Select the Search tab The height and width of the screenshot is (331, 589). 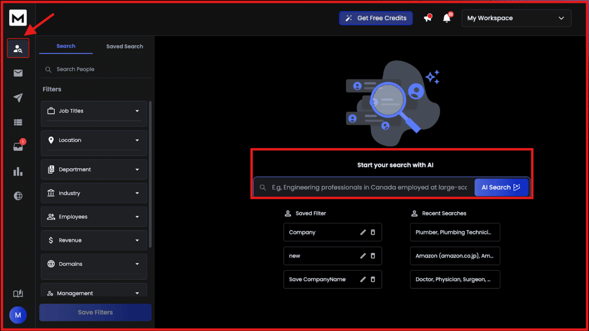(x=66, y=46)
